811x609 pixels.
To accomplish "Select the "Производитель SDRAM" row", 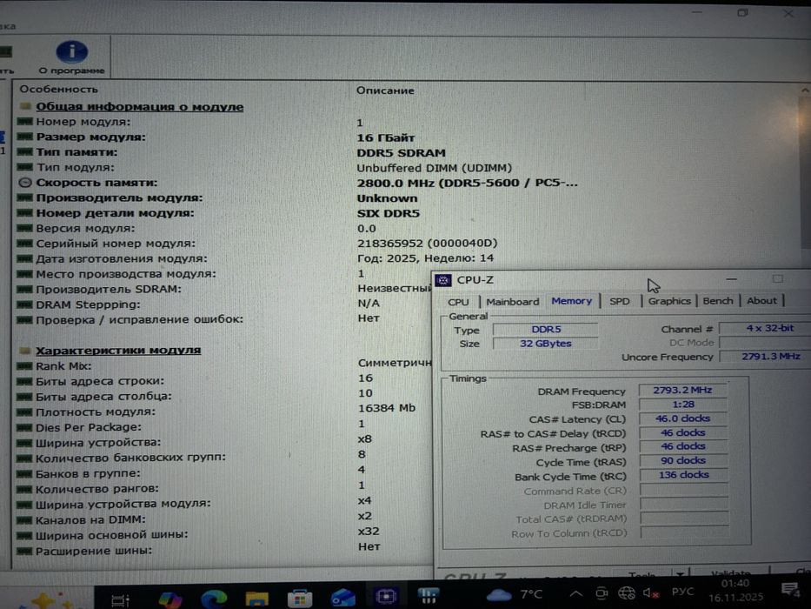I will pyautogui.click(x=223, y=289).
